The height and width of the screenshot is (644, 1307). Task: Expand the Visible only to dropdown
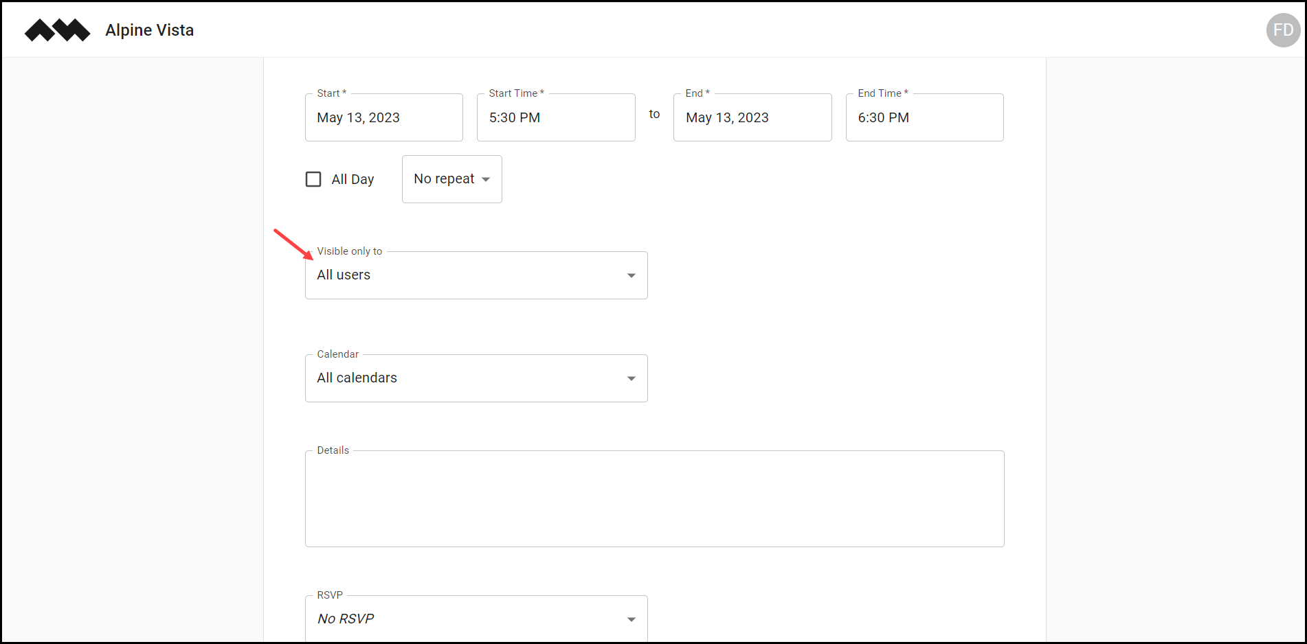(x=476, y=275)
